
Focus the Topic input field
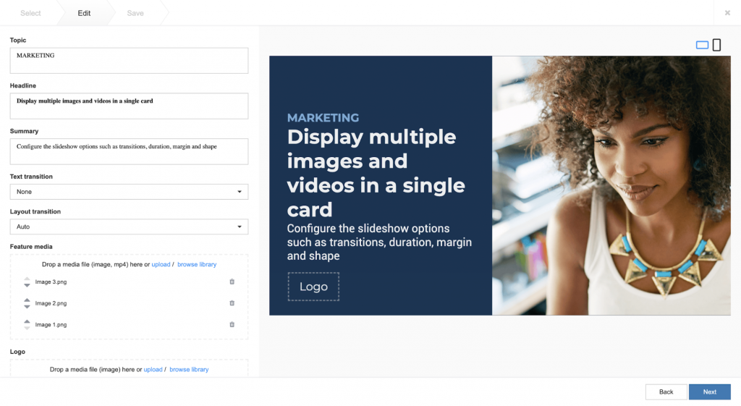(x=129, y=61)
